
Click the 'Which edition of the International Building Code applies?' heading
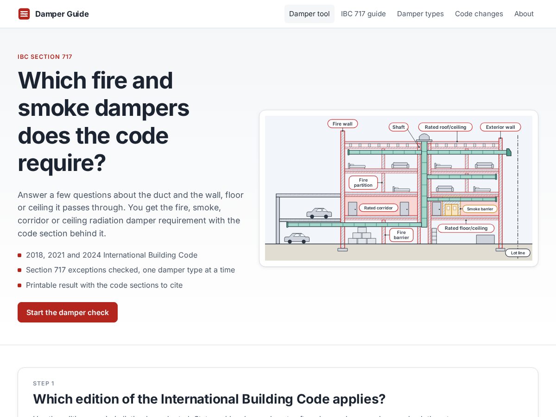[x=209, y=399]
